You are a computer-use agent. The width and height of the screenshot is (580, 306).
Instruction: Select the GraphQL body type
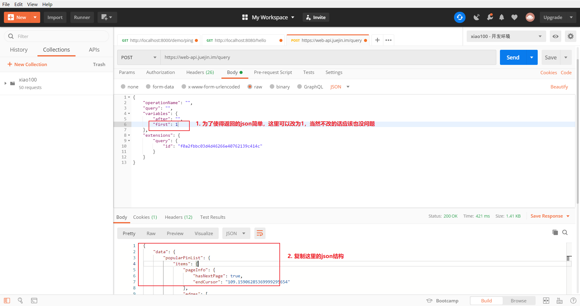[x=299, y=87]
